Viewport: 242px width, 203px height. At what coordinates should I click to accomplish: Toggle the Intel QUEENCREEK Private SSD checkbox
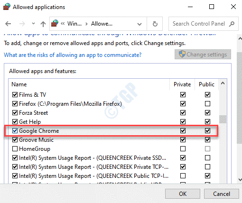(x=15, y=158)
